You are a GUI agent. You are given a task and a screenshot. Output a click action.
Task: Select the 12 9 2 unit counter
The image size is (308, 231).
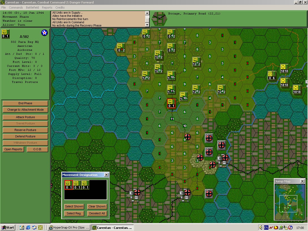(x=159, y=69)
